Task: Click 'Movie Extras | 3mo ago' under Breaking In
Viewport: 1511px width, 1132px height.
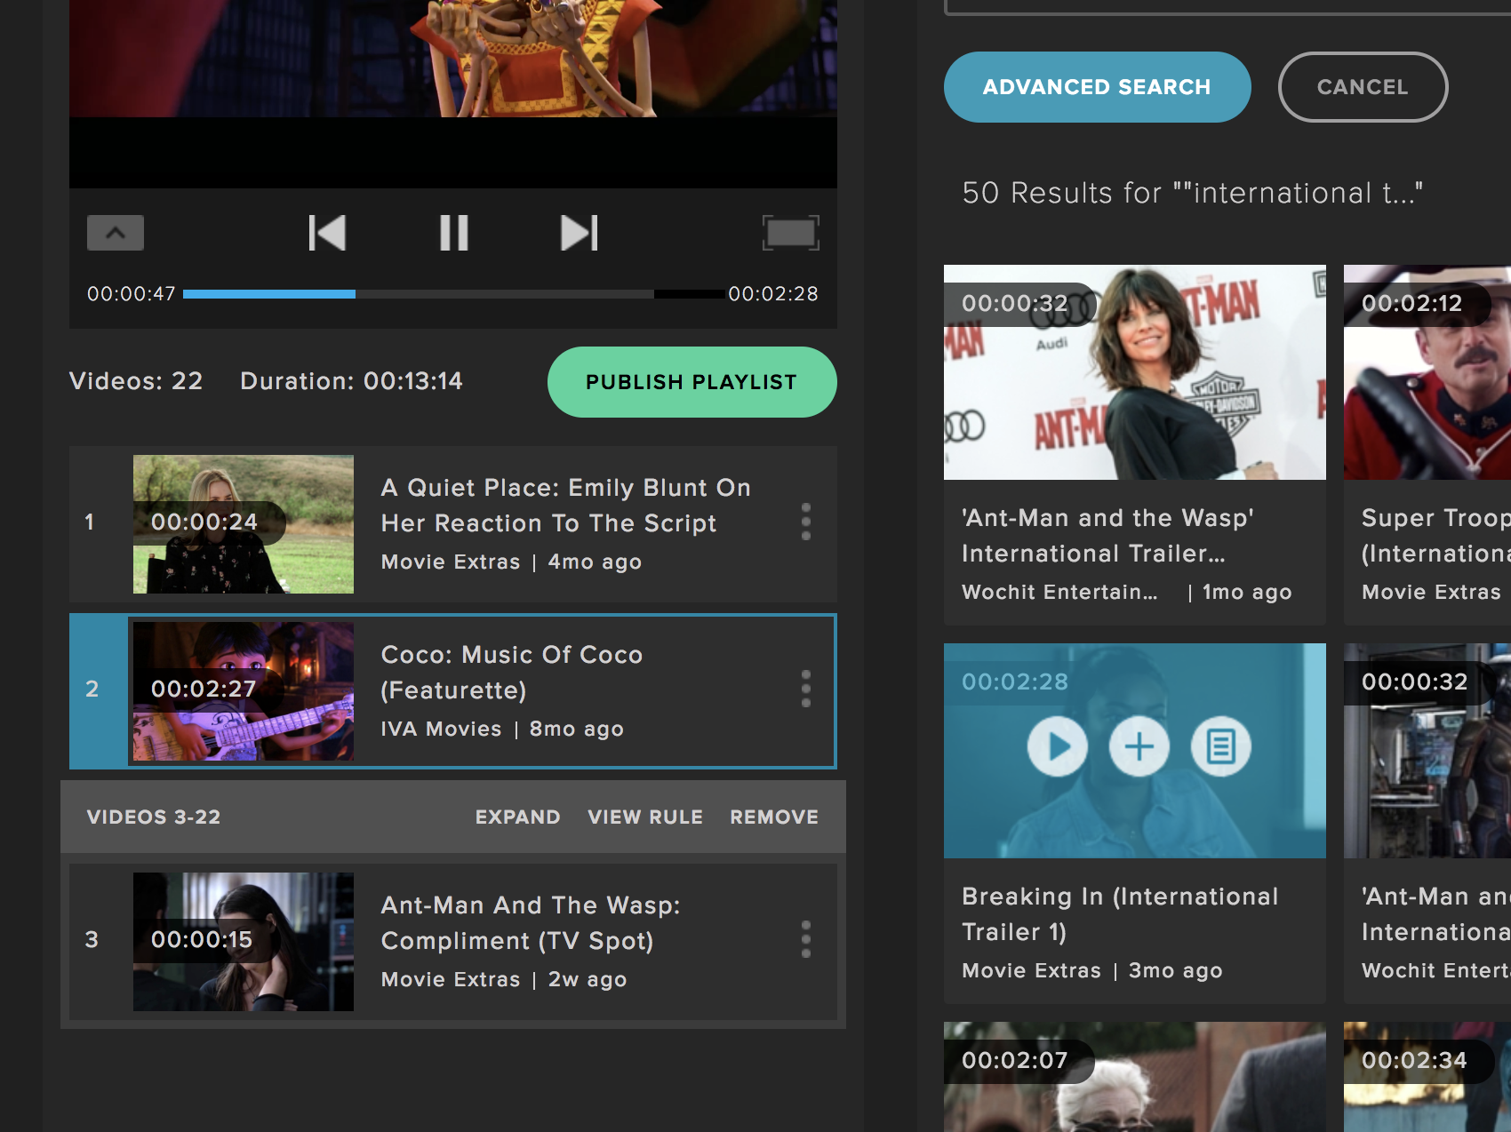Action: click(x=1092, y=970)
